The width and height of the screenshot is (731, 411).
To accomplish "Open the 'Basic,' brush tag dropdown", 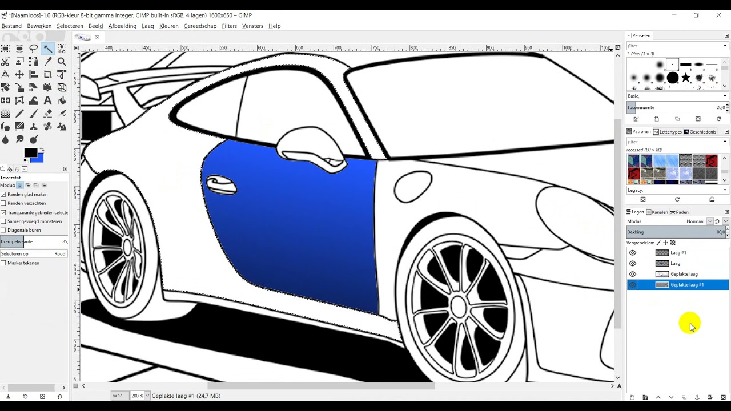I will coord(725,96).
